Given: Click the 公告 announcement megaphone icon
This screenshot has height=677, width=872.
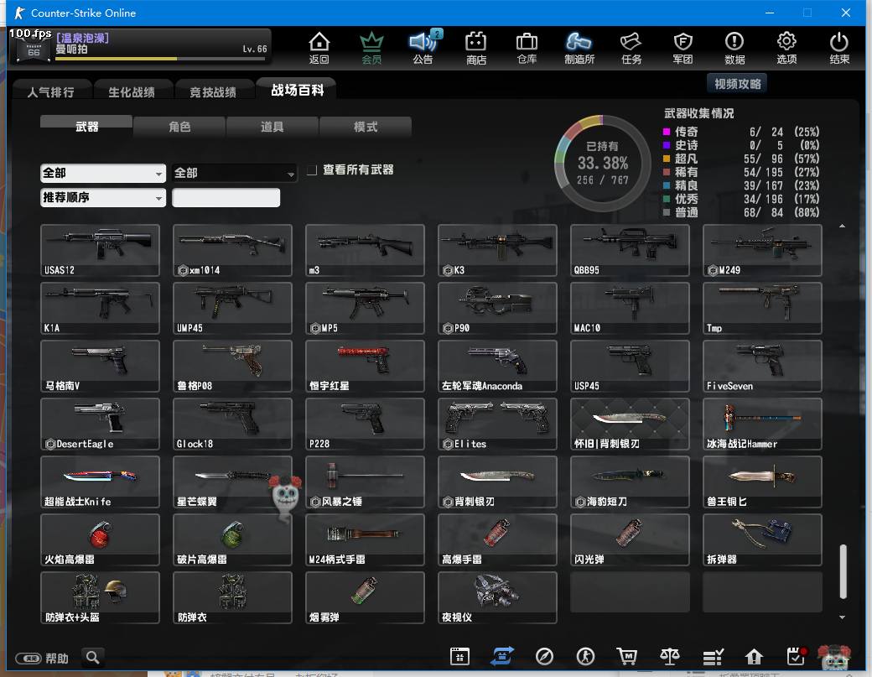Looking at the screenshot, I should coord(423,48).
